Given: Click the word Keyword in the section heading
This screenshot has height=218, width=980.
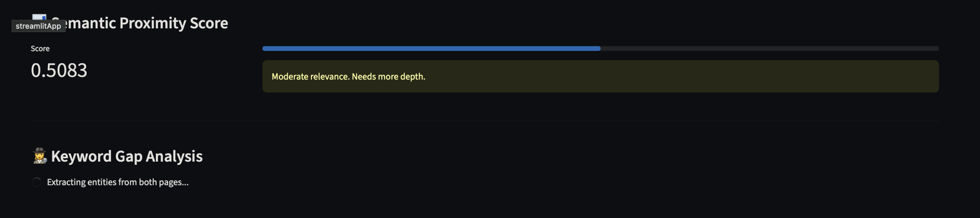Looking at the screenshot, I should [81, 156].
